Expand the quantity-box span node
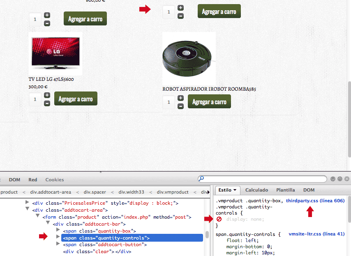The width and height of the screenshot is (351, 256). tap(58, 230)
